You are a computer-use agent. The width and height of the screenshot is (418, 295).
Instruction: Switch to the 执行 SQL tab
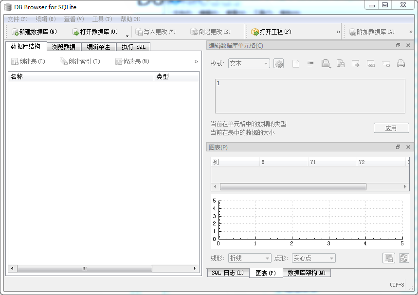(x=133, y=47)
